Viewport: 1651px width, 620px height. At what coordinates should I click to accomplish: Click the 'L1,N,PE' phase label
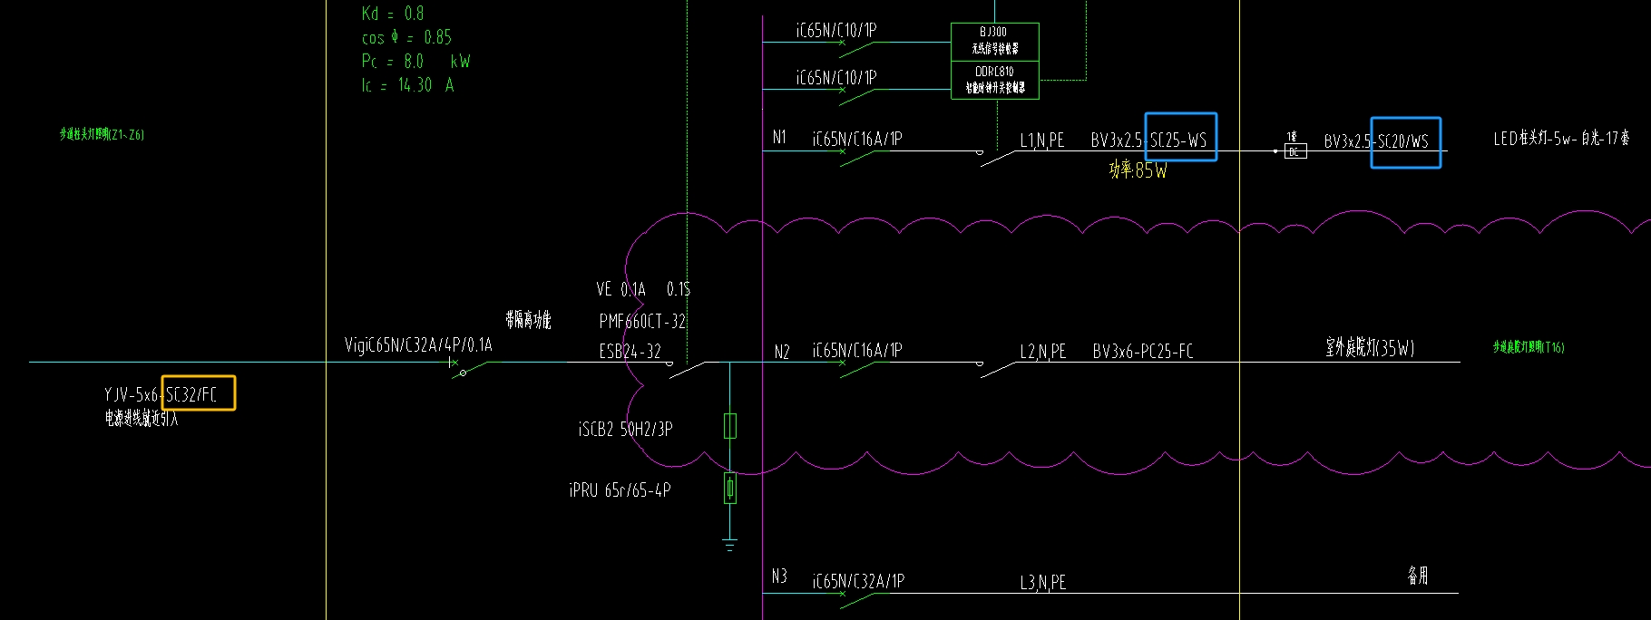(x=1042, y=140)
